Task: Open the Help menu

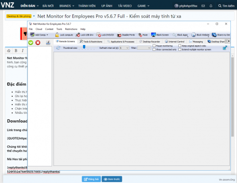Action: point(83,29)
